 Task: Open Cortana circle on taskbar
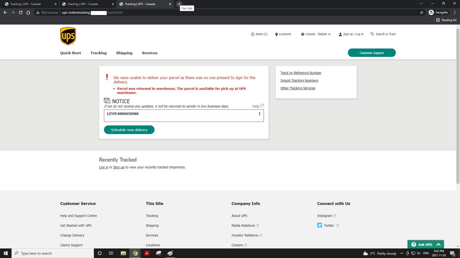click(x=100, y=253)
